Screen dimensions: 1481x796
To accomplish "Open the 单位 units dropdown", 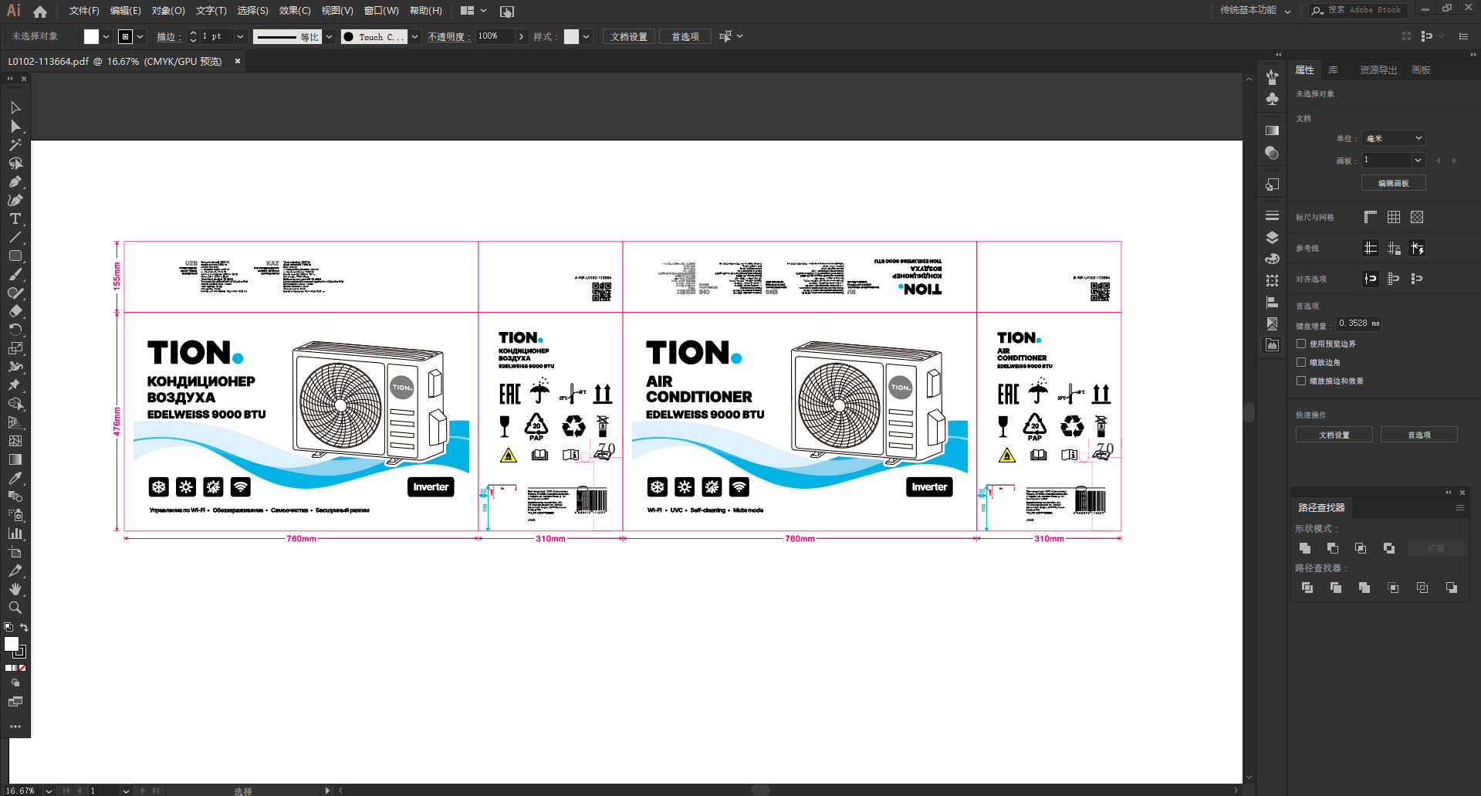I will pyautogui.click(x=1393, y=138).
